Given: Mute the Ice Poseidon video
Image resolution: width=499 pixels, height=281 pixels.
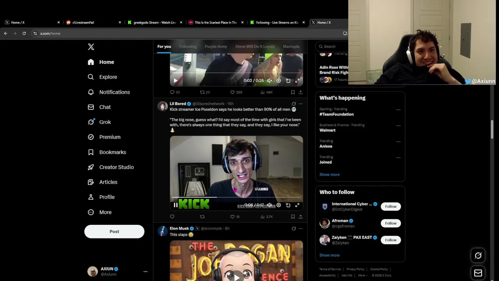Looking at the screenshot, I should (269, 205).
